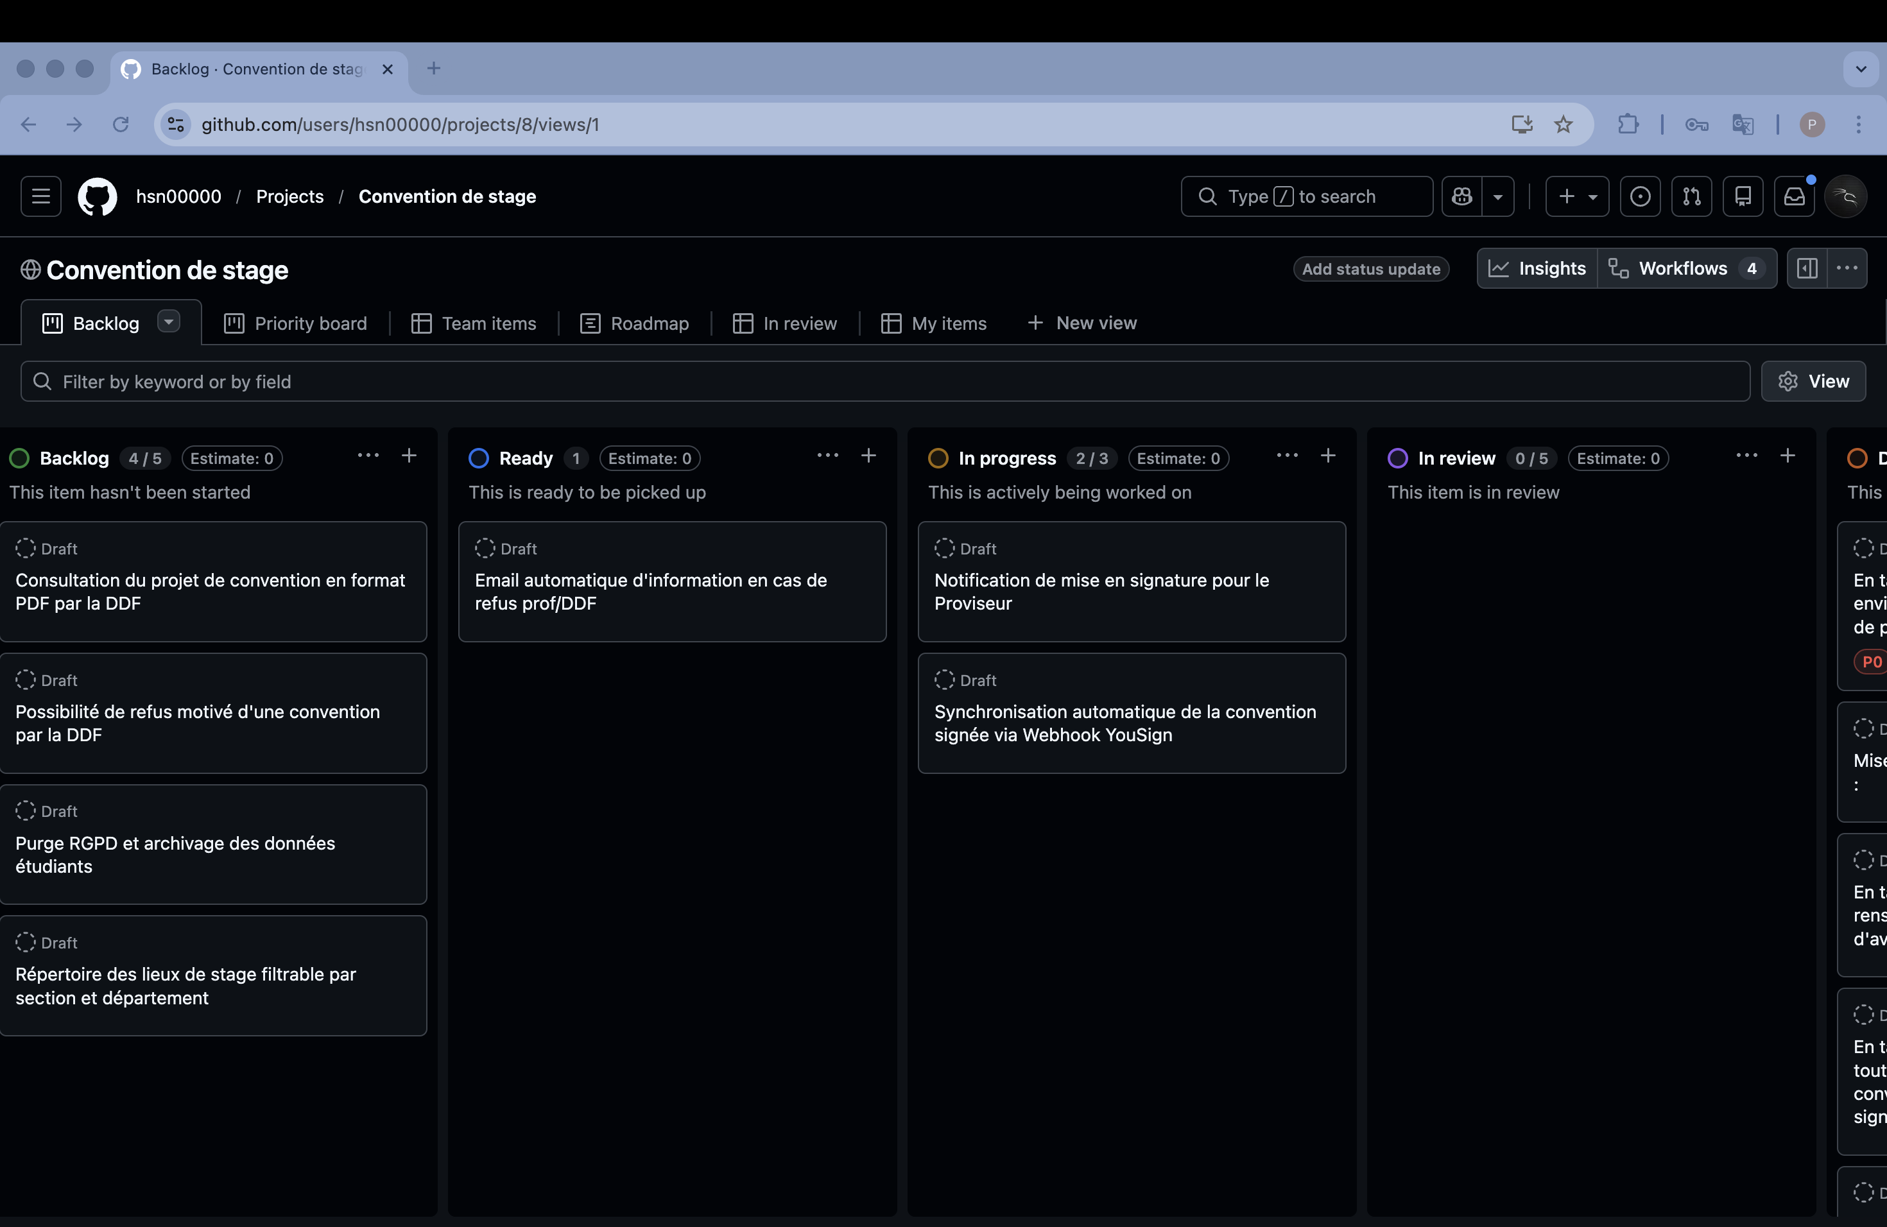Expand the Copilot options dropdown arrow
Image resolution: width=1887 pixels, height=1227 pixels.
click(x=1499, y=196)
